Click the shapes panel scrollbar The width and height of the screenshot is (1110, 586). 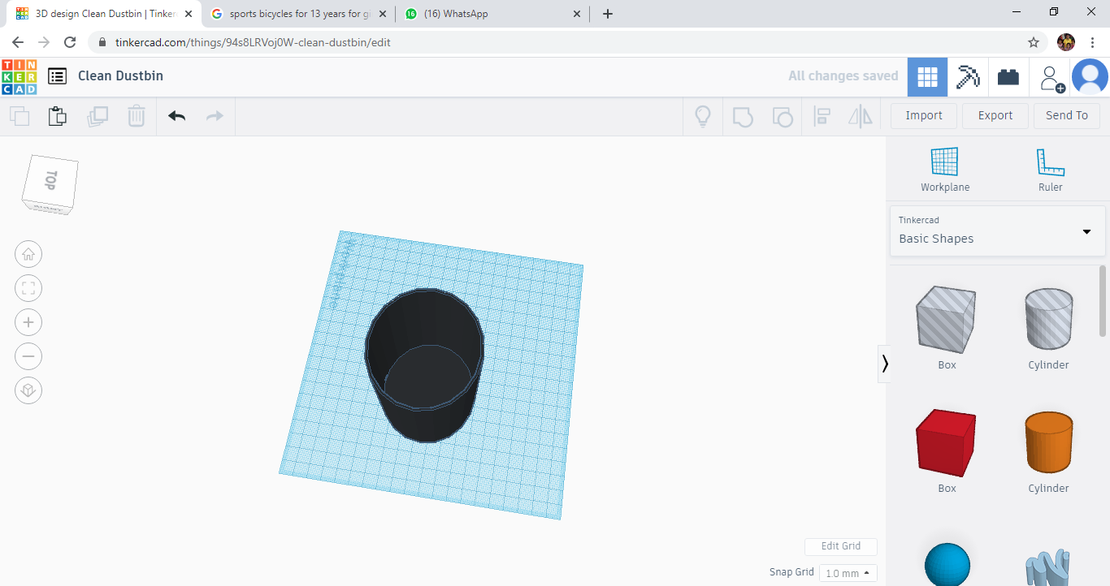click(1103, 300)
